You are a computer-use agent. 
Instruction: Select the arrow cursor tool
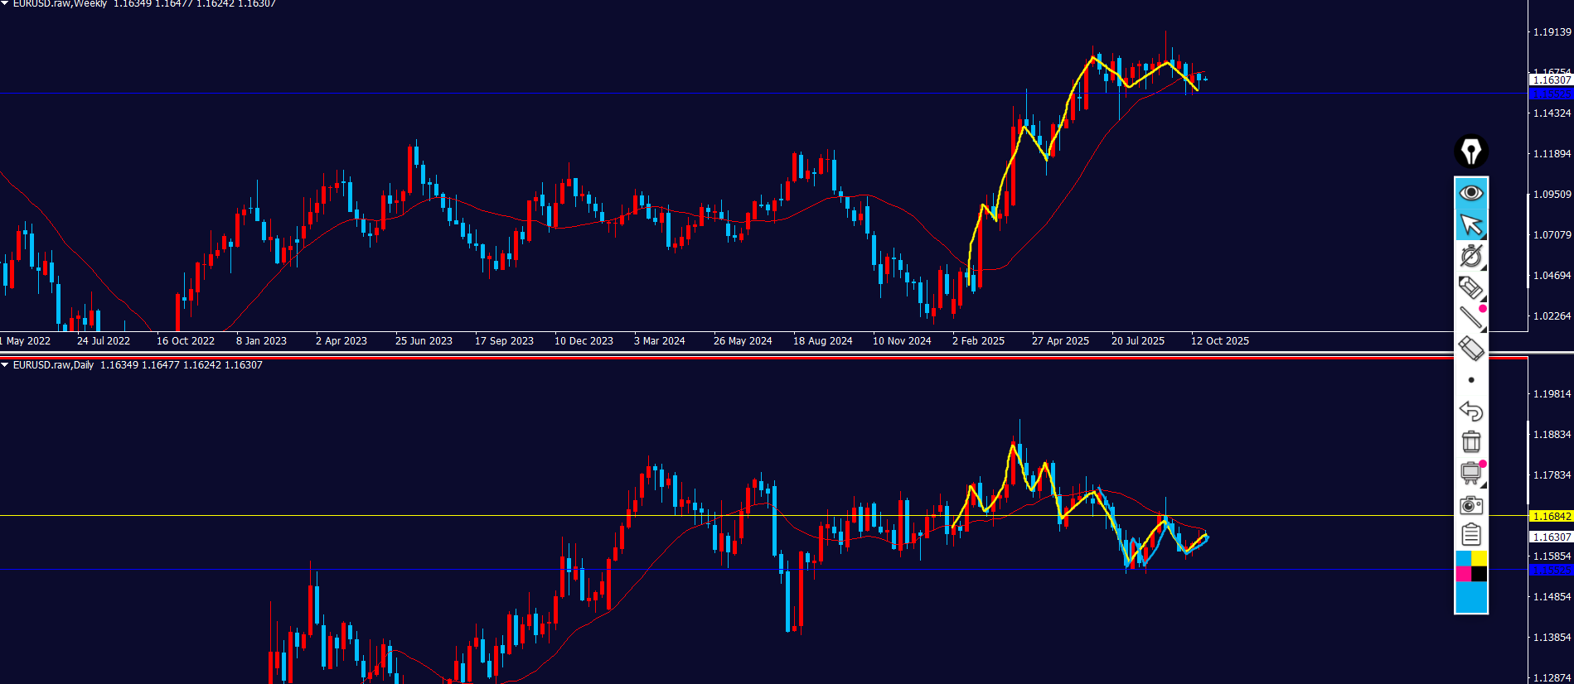pos(1470,224)
